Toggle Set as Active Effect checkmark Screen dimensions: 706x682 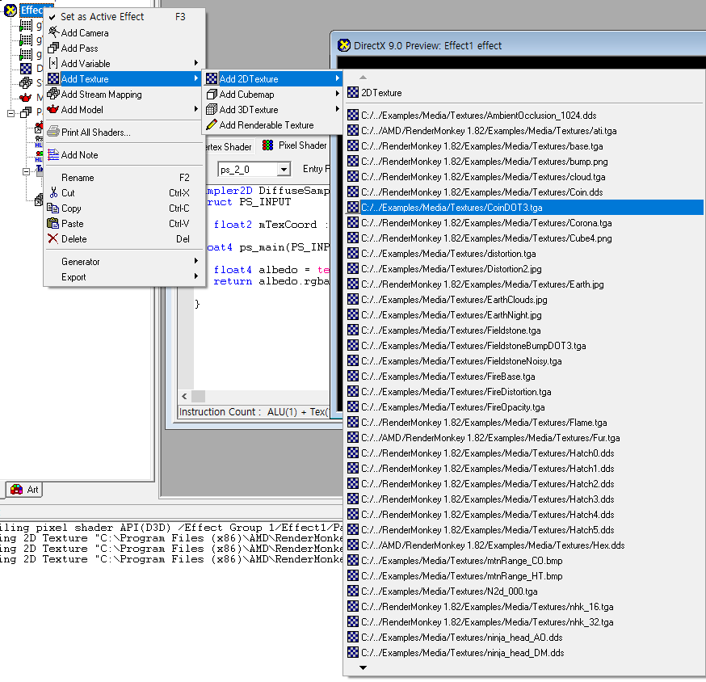[53, 17]
